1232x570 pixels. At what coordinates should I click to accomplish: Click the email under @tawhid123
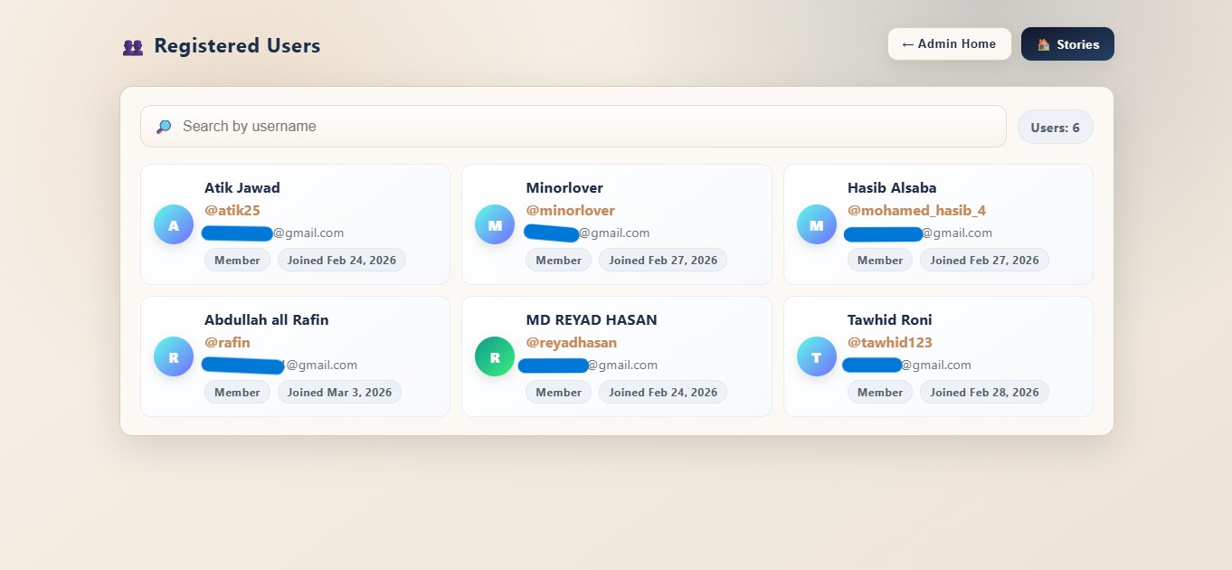(907, 366)
